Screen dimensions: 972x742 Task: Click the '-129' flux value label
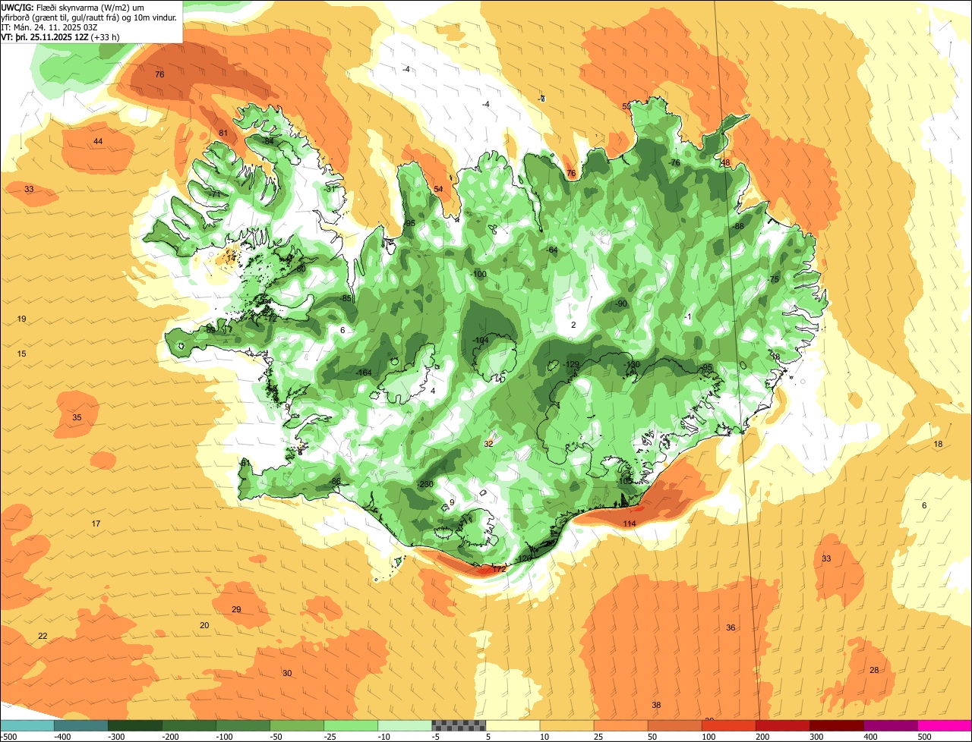[572, 365]
